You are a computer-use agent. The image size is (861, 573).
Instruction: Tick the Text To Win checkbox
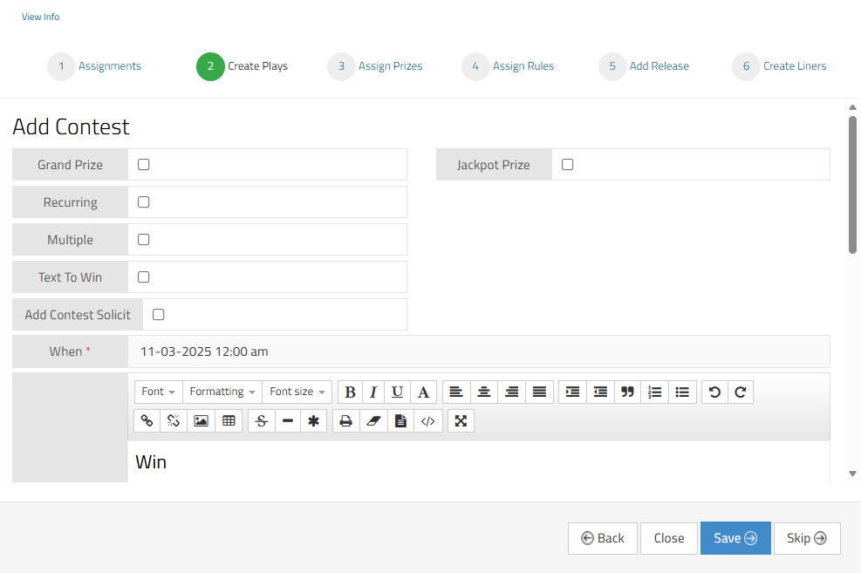pos(144,277)
